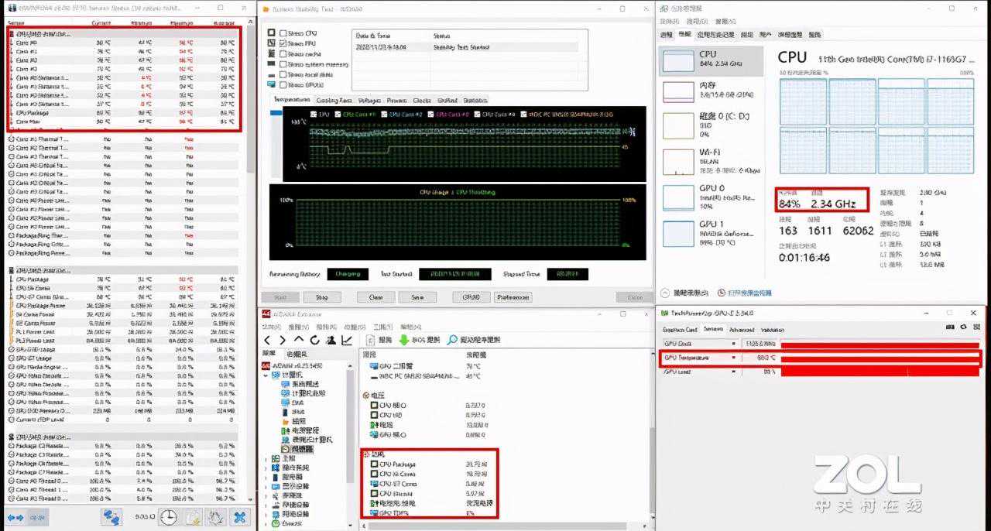Click the blue X icon in HWiNFO bottom bar
Image resolution: width=991 pixels, height=531 pixels.
click(240, 517)
